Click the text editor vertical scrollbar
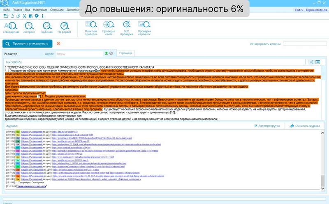This screenshot has height=204, width=329. click(323, 93)
